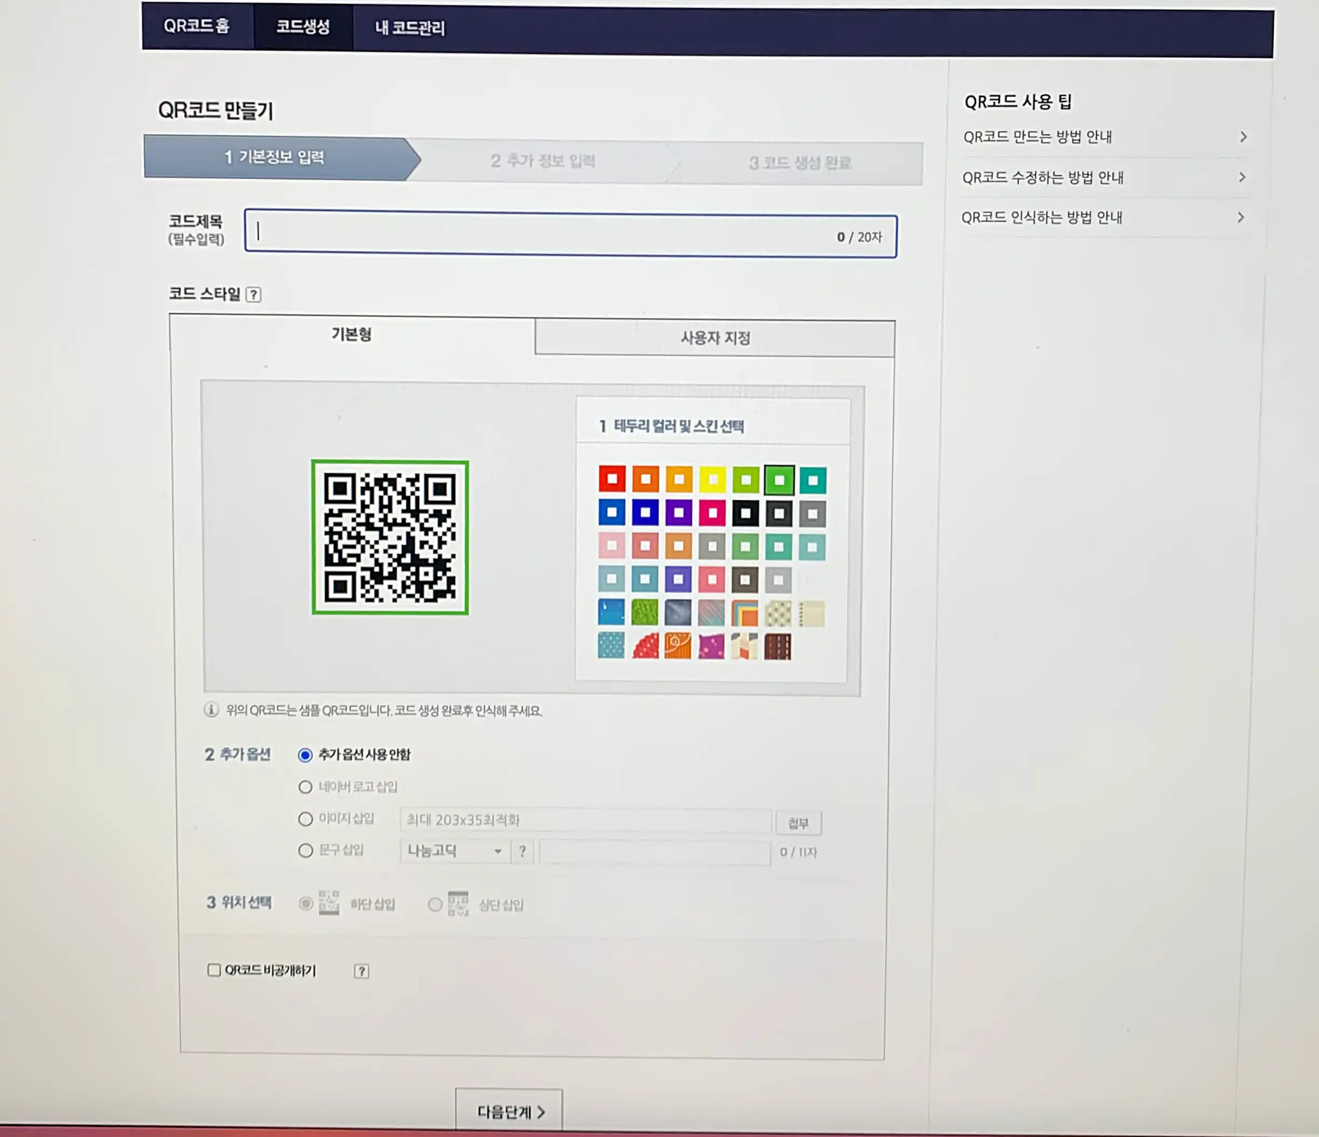Viewport: 1319px width, 1137px height.
Task: Click the image path field 최대 203x35최적화
Action: click(x=586, y=820)
